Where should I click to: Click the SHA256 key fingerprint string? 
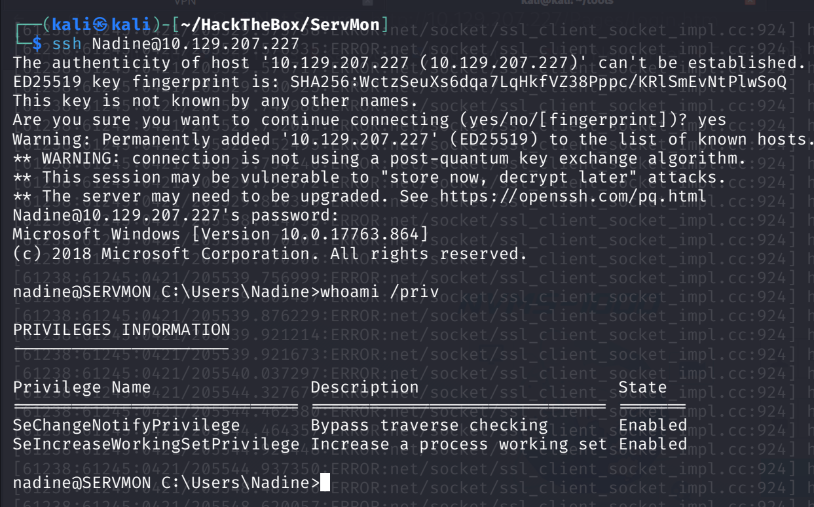pyautogui.click(x=539, y=82)
